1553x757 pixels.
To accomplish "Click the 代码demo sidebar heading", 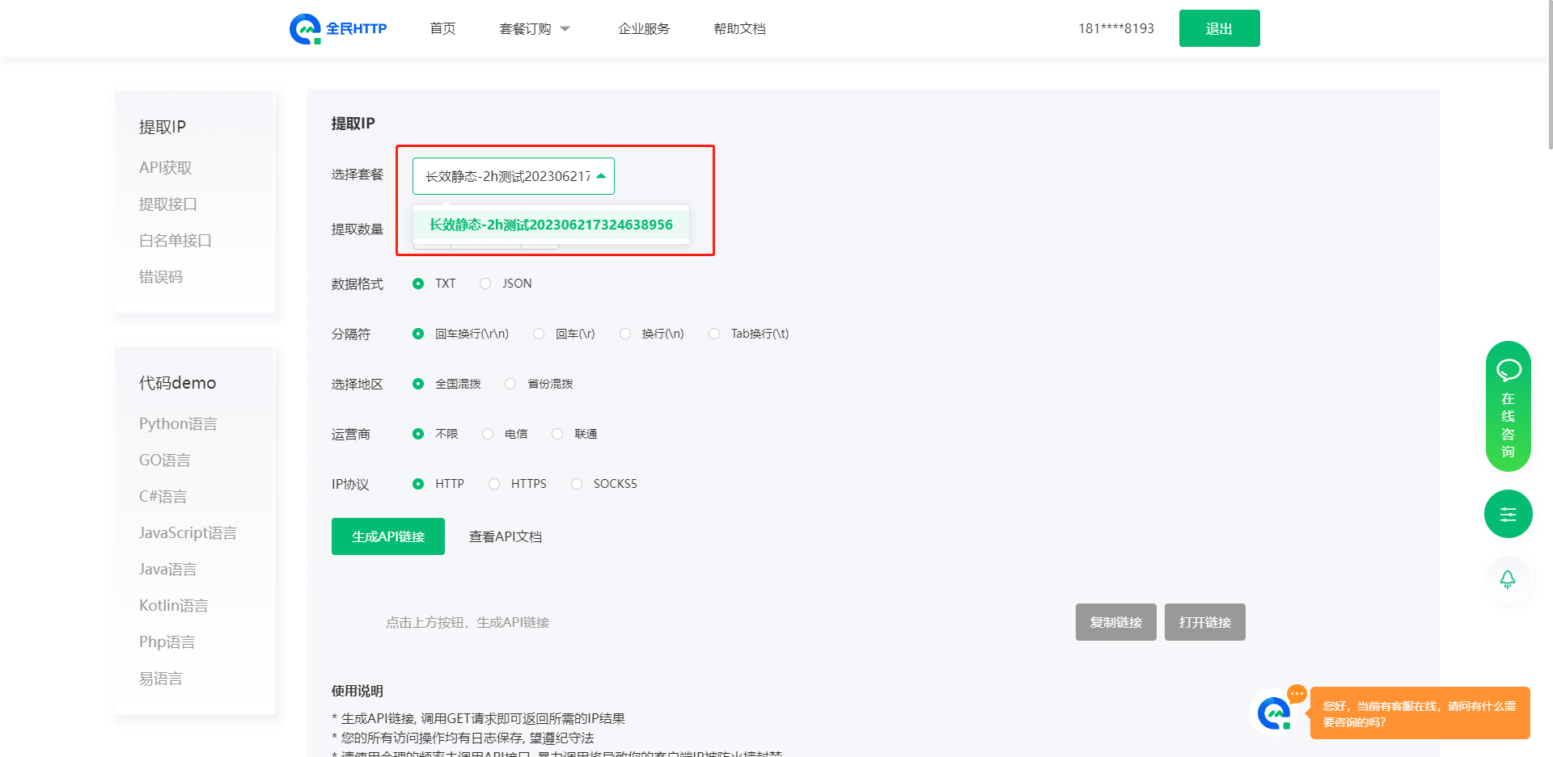I will click(x=178, y=383).
